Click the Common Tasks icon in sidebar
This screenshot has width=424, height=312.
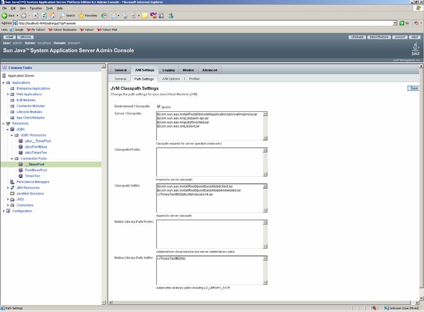pos(4,67)
